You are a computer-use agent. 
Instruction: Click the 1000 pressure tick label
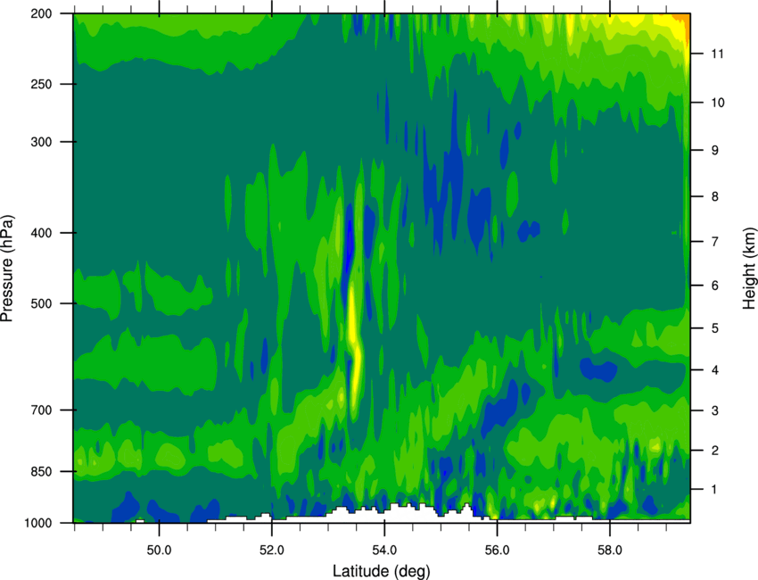38,524
